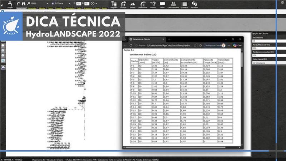Image resolution: width=286 pixels, height=161 pixels.
Task: Click the Comprimento Acumulado column header
Action: point(192,61)
